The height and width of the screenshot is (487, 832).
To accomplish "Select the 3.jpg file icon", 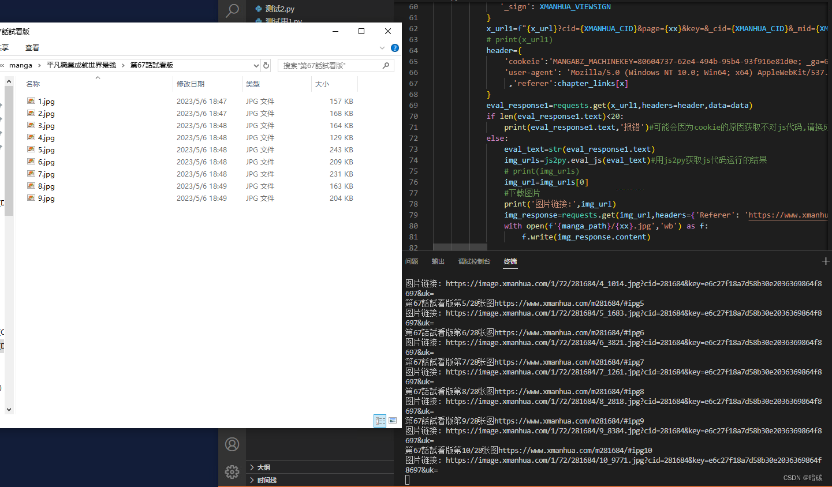I will coord(31,125).
